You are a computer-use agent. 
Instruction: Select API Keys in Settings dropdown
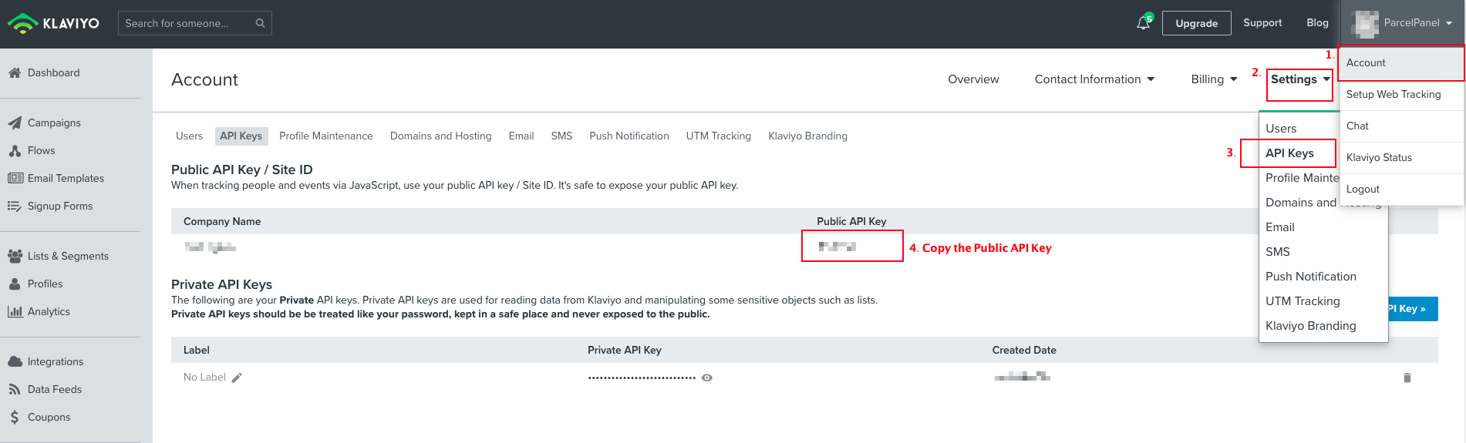click(1289, 153)
